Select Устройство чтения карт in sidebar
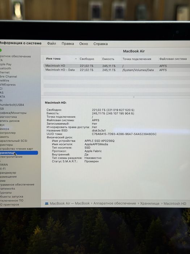 [x=17, y=149]
